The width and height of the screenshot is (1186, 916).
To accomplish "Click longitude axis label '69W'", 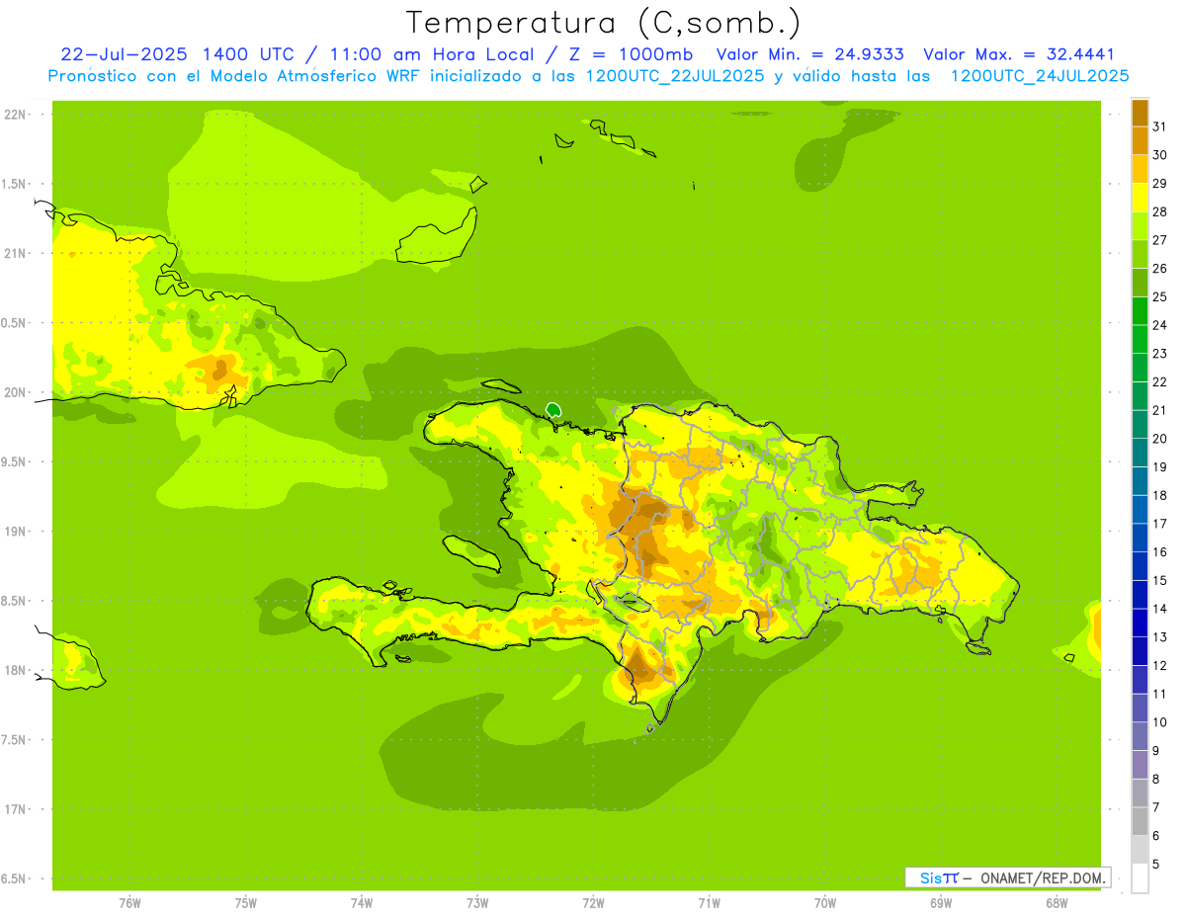I will pyautogui.click(x=941, y=903).
